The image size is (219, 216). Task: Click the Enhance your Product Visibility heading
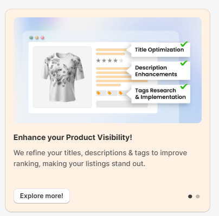tap(73, 137)
